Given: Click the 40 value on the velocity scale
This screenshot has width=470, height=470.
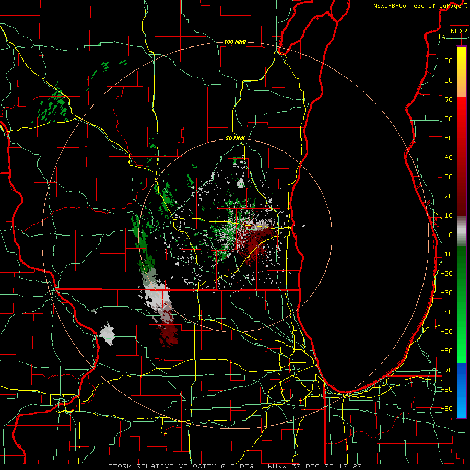Looking at the screenshot, I should [449, 158].
